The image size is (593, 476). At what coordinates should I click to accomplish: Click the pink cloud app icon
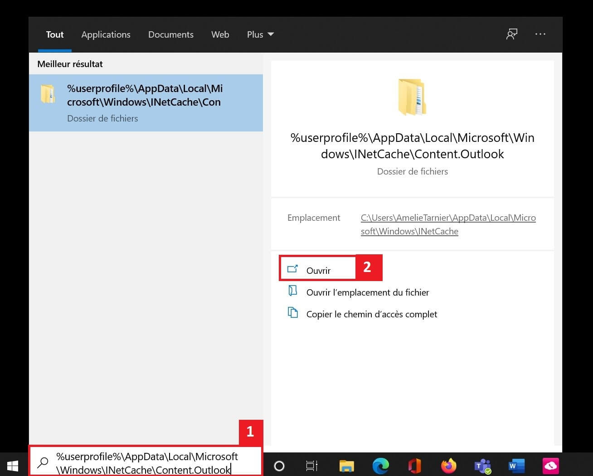tap(550, 466)
